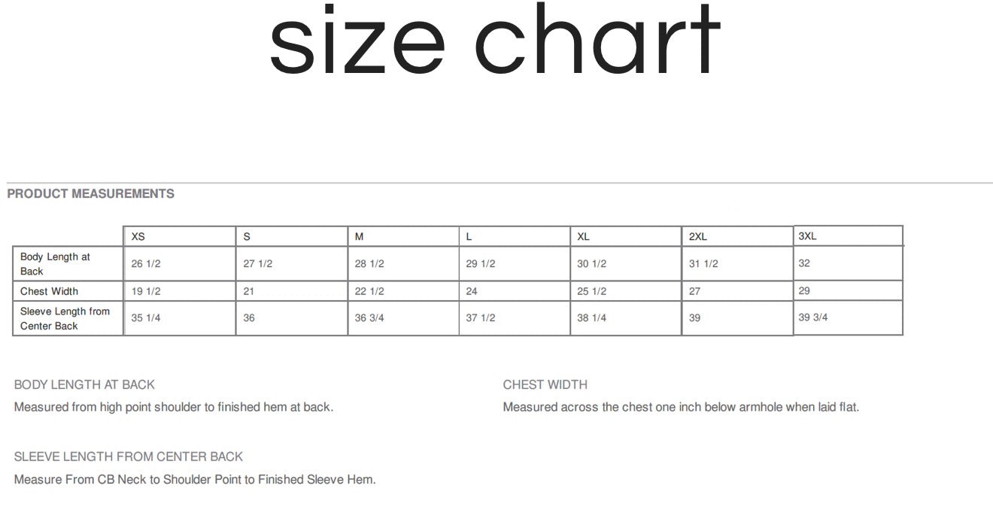Click the PRODUCT MEASUREMENTS heading
The height and width of the screenshot is (513, 993).
(90, 194)
